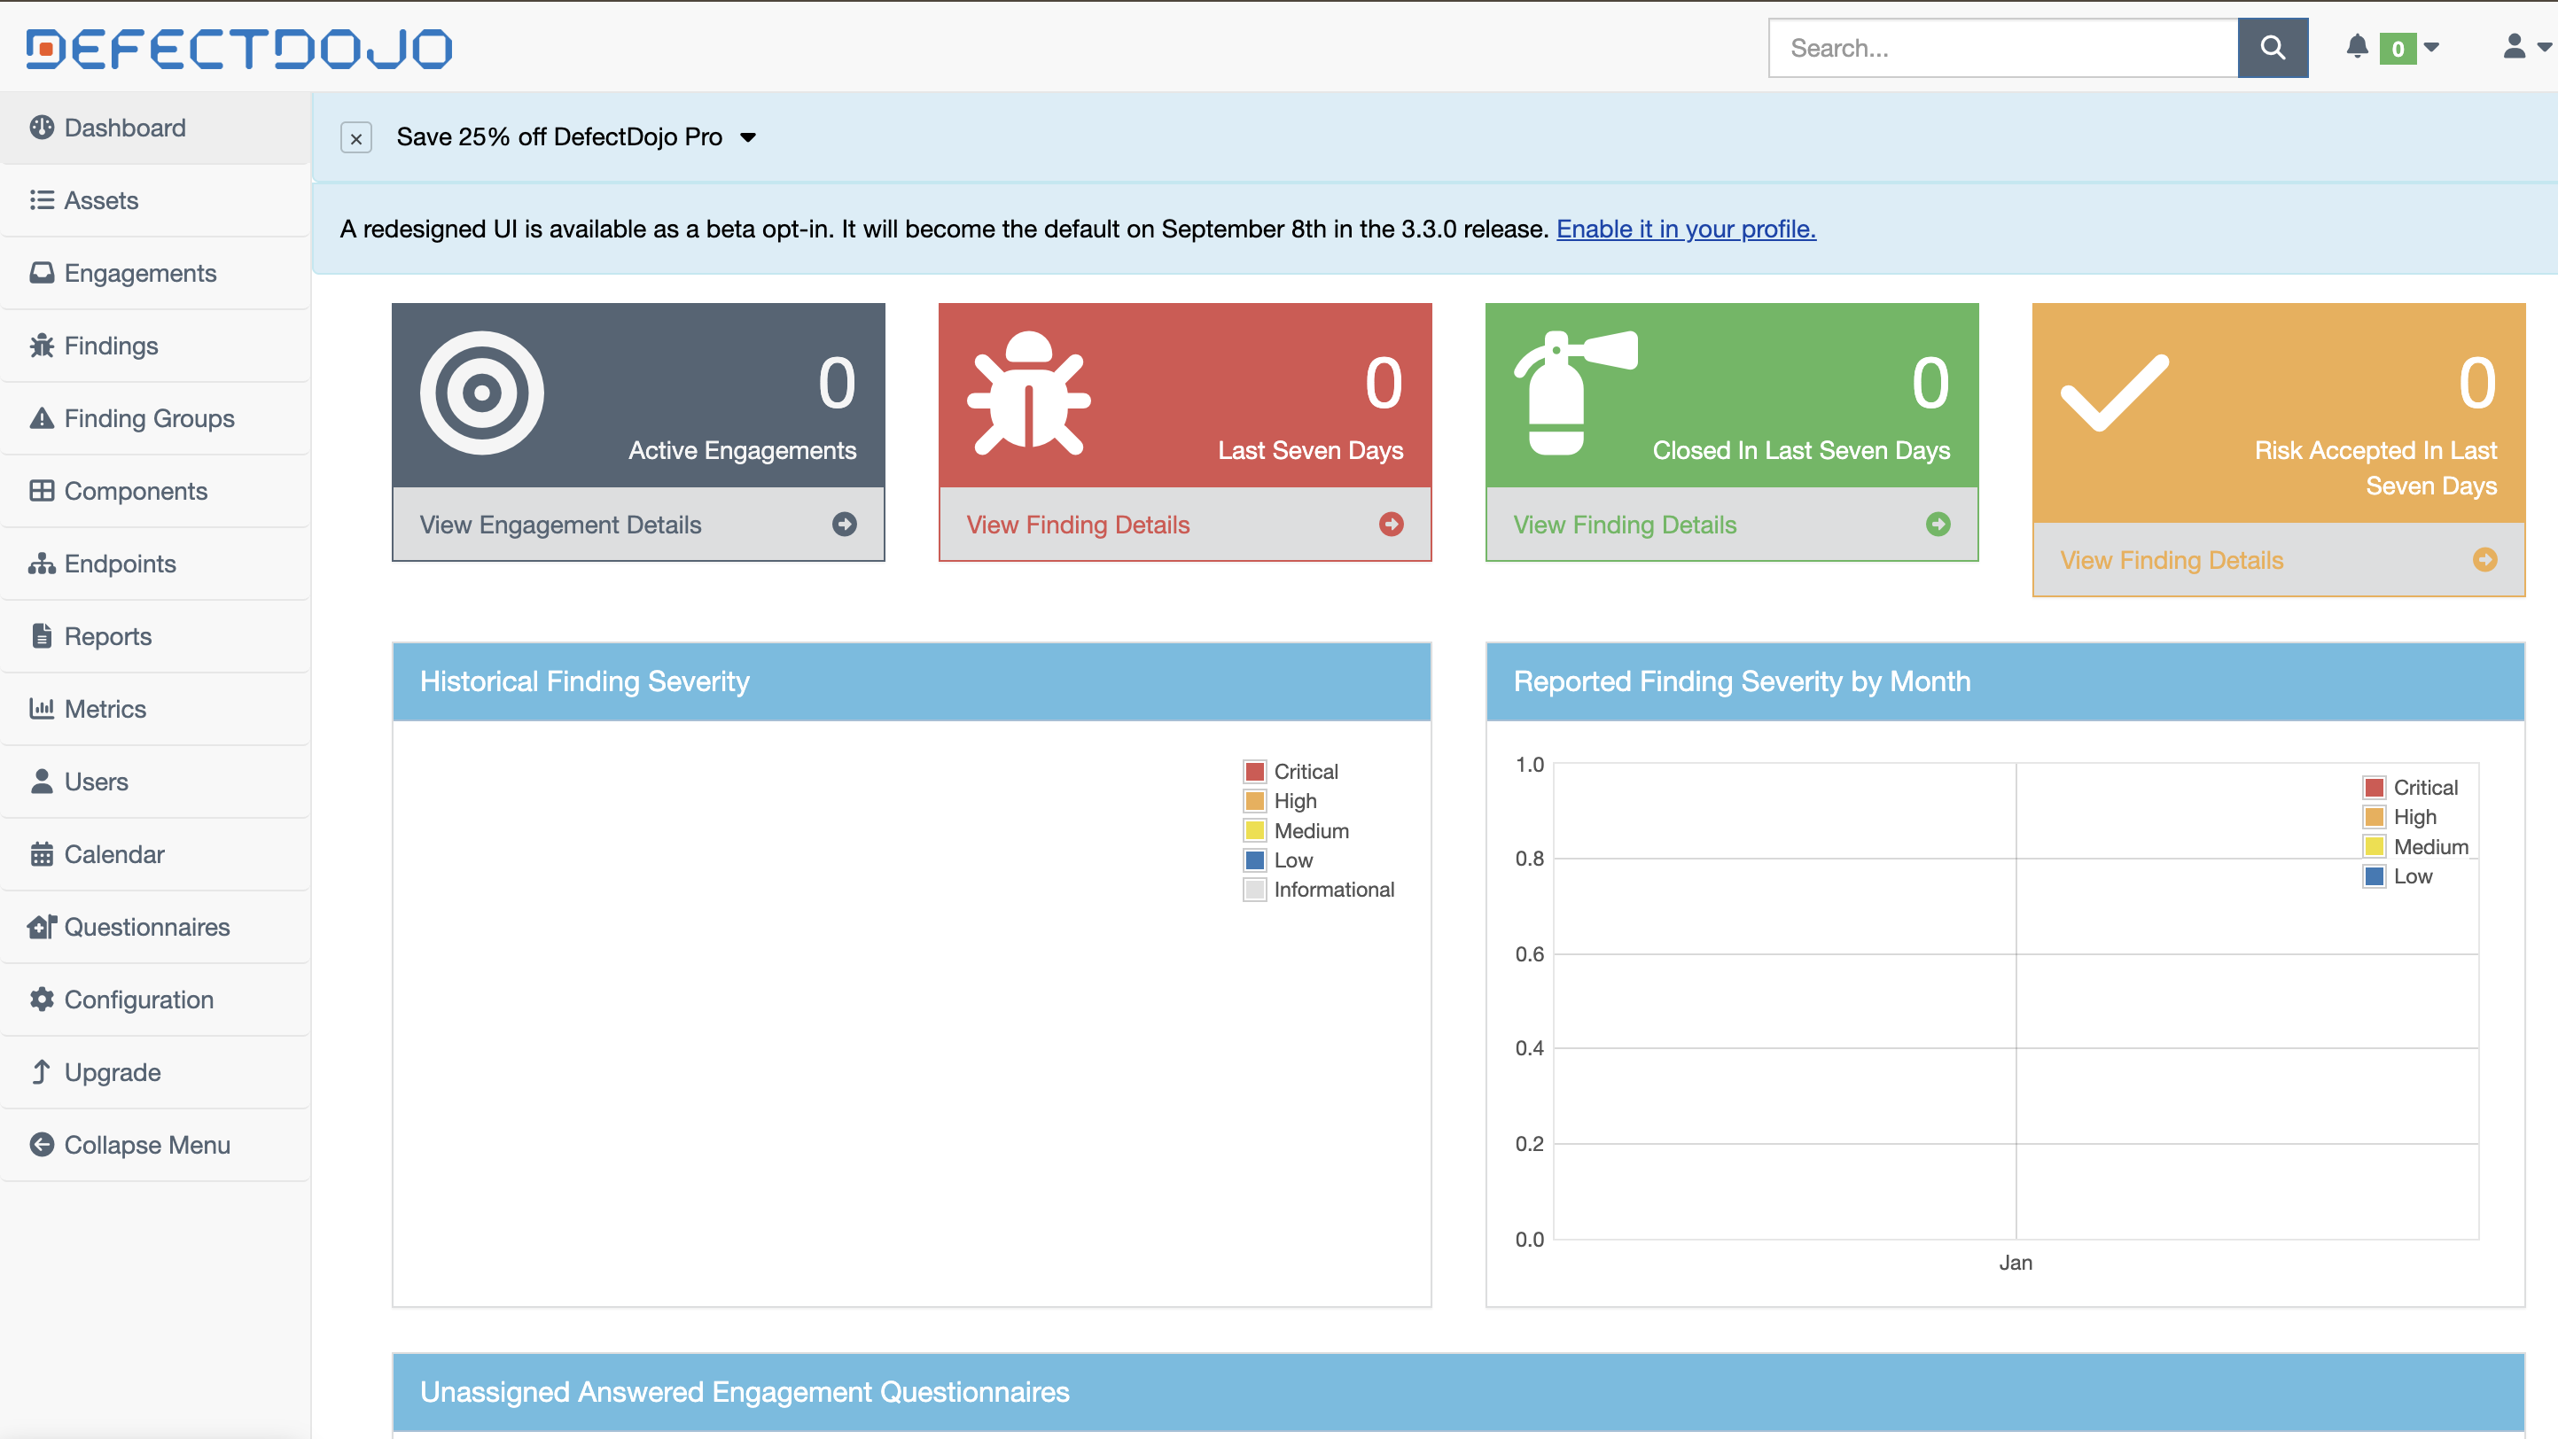This screenshot has width=2558, height=1439.
Task: Click Critical red swatch in Historical legend
Action: [x=1255, y=771]
